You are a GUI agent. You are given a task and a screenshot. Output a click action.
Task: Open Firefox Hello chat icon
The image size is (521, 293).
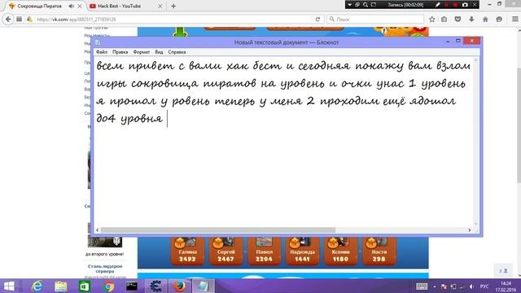pos(499,20)
